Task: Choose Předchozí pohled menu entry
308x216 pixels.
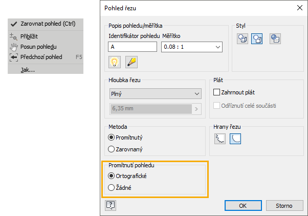Action: coord(41,57)
